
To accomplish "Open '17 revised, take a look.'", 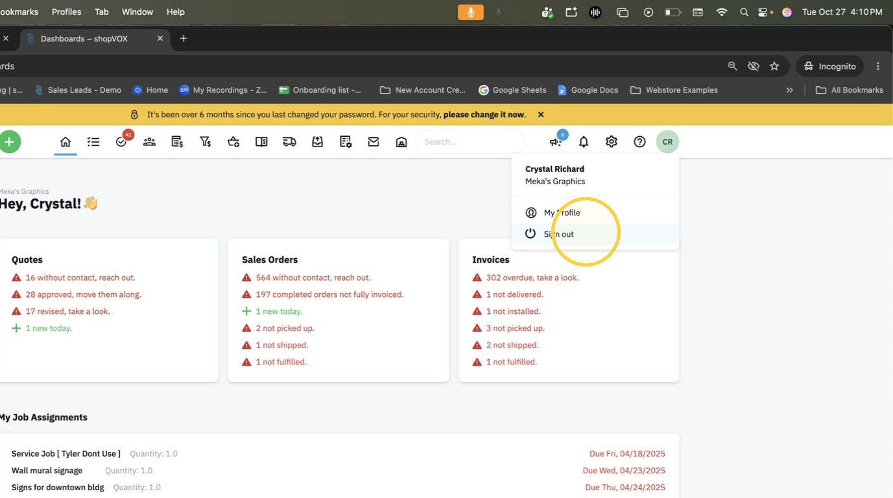I will coord(67,311).
